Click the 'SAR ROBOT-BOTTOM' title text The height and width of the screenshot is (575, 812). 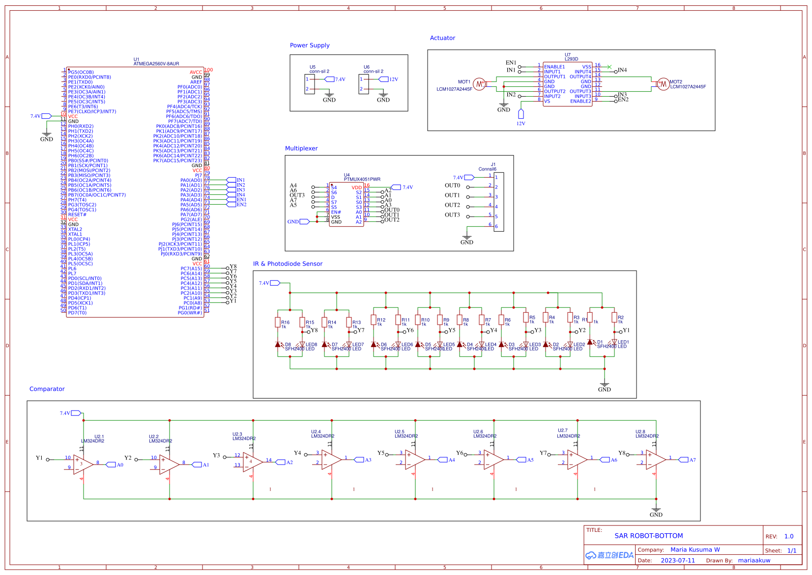coord(648,536)
